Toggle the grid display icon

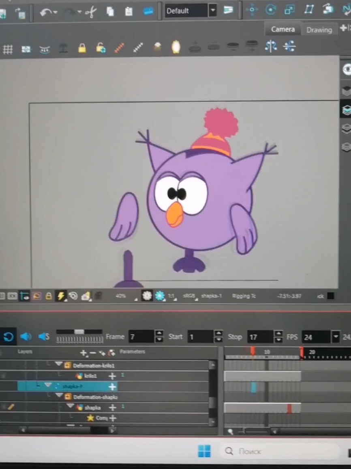coord(8,50)
